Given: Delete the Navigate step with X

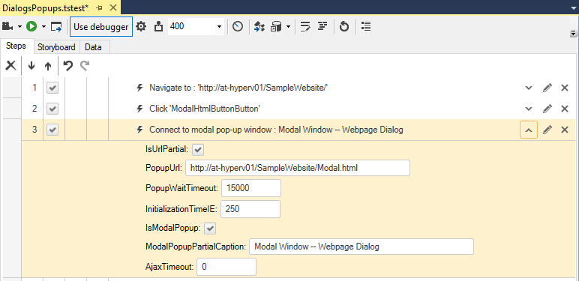Looking at the screenshot, I should click(x=565, y=88).
